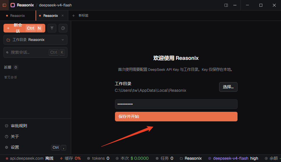Click the tokens 0 status entry
This screenshot has height=162, width=281.
pos(98,158)
